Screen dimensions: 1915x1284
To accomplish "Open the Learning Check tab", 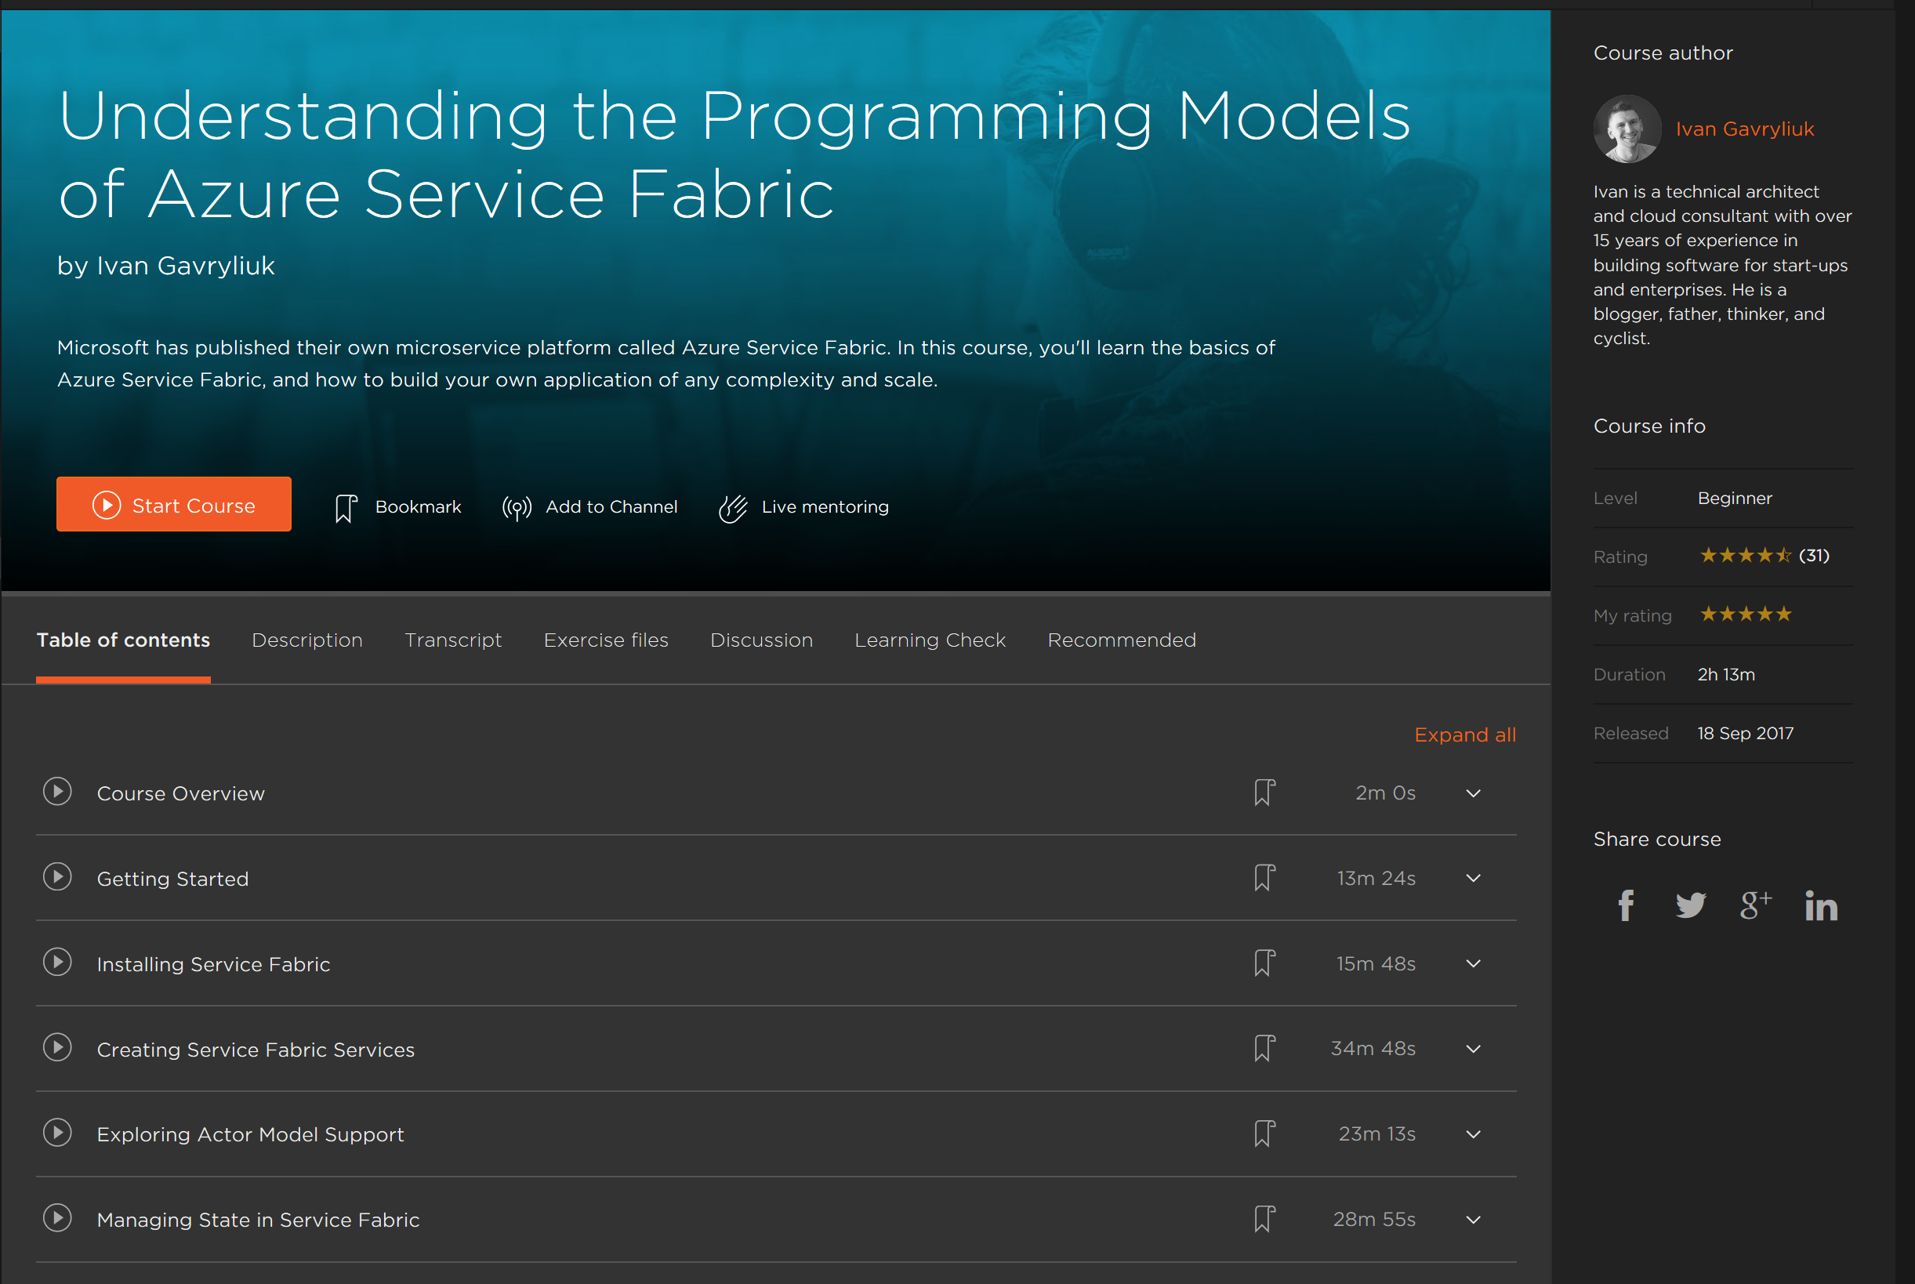I will point(930,640).
